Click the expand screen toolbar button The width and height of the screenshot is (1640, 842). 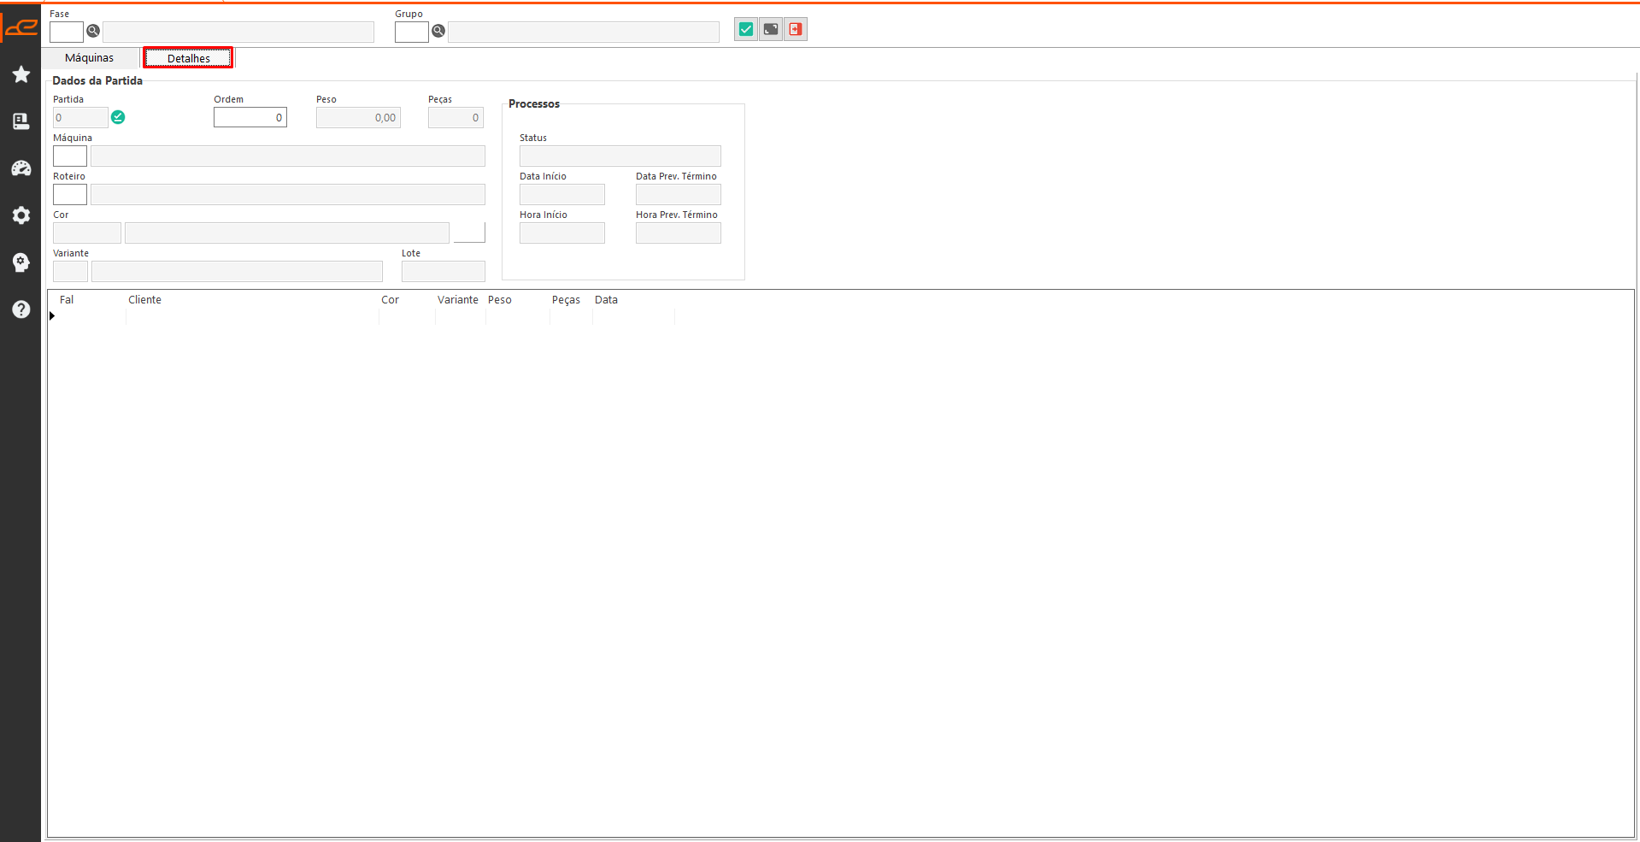point(771,30)
